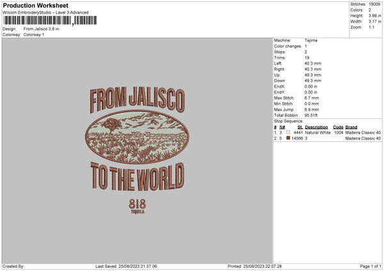The image size is (384, 271).
Task: Click the Production Worksheet title
Action: 35,5
